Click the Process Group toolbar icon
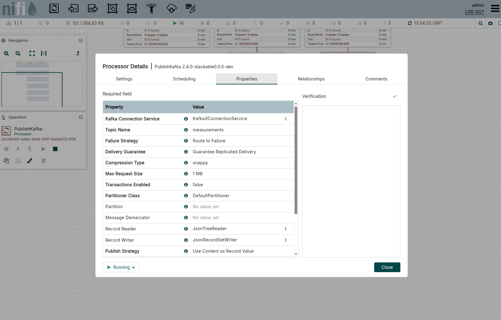 point(112,9)
